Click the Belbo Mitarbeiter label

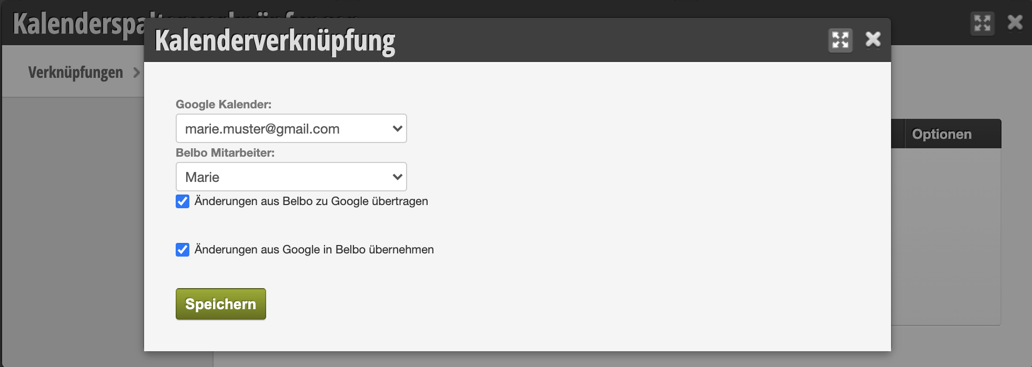tap(225, 152)
